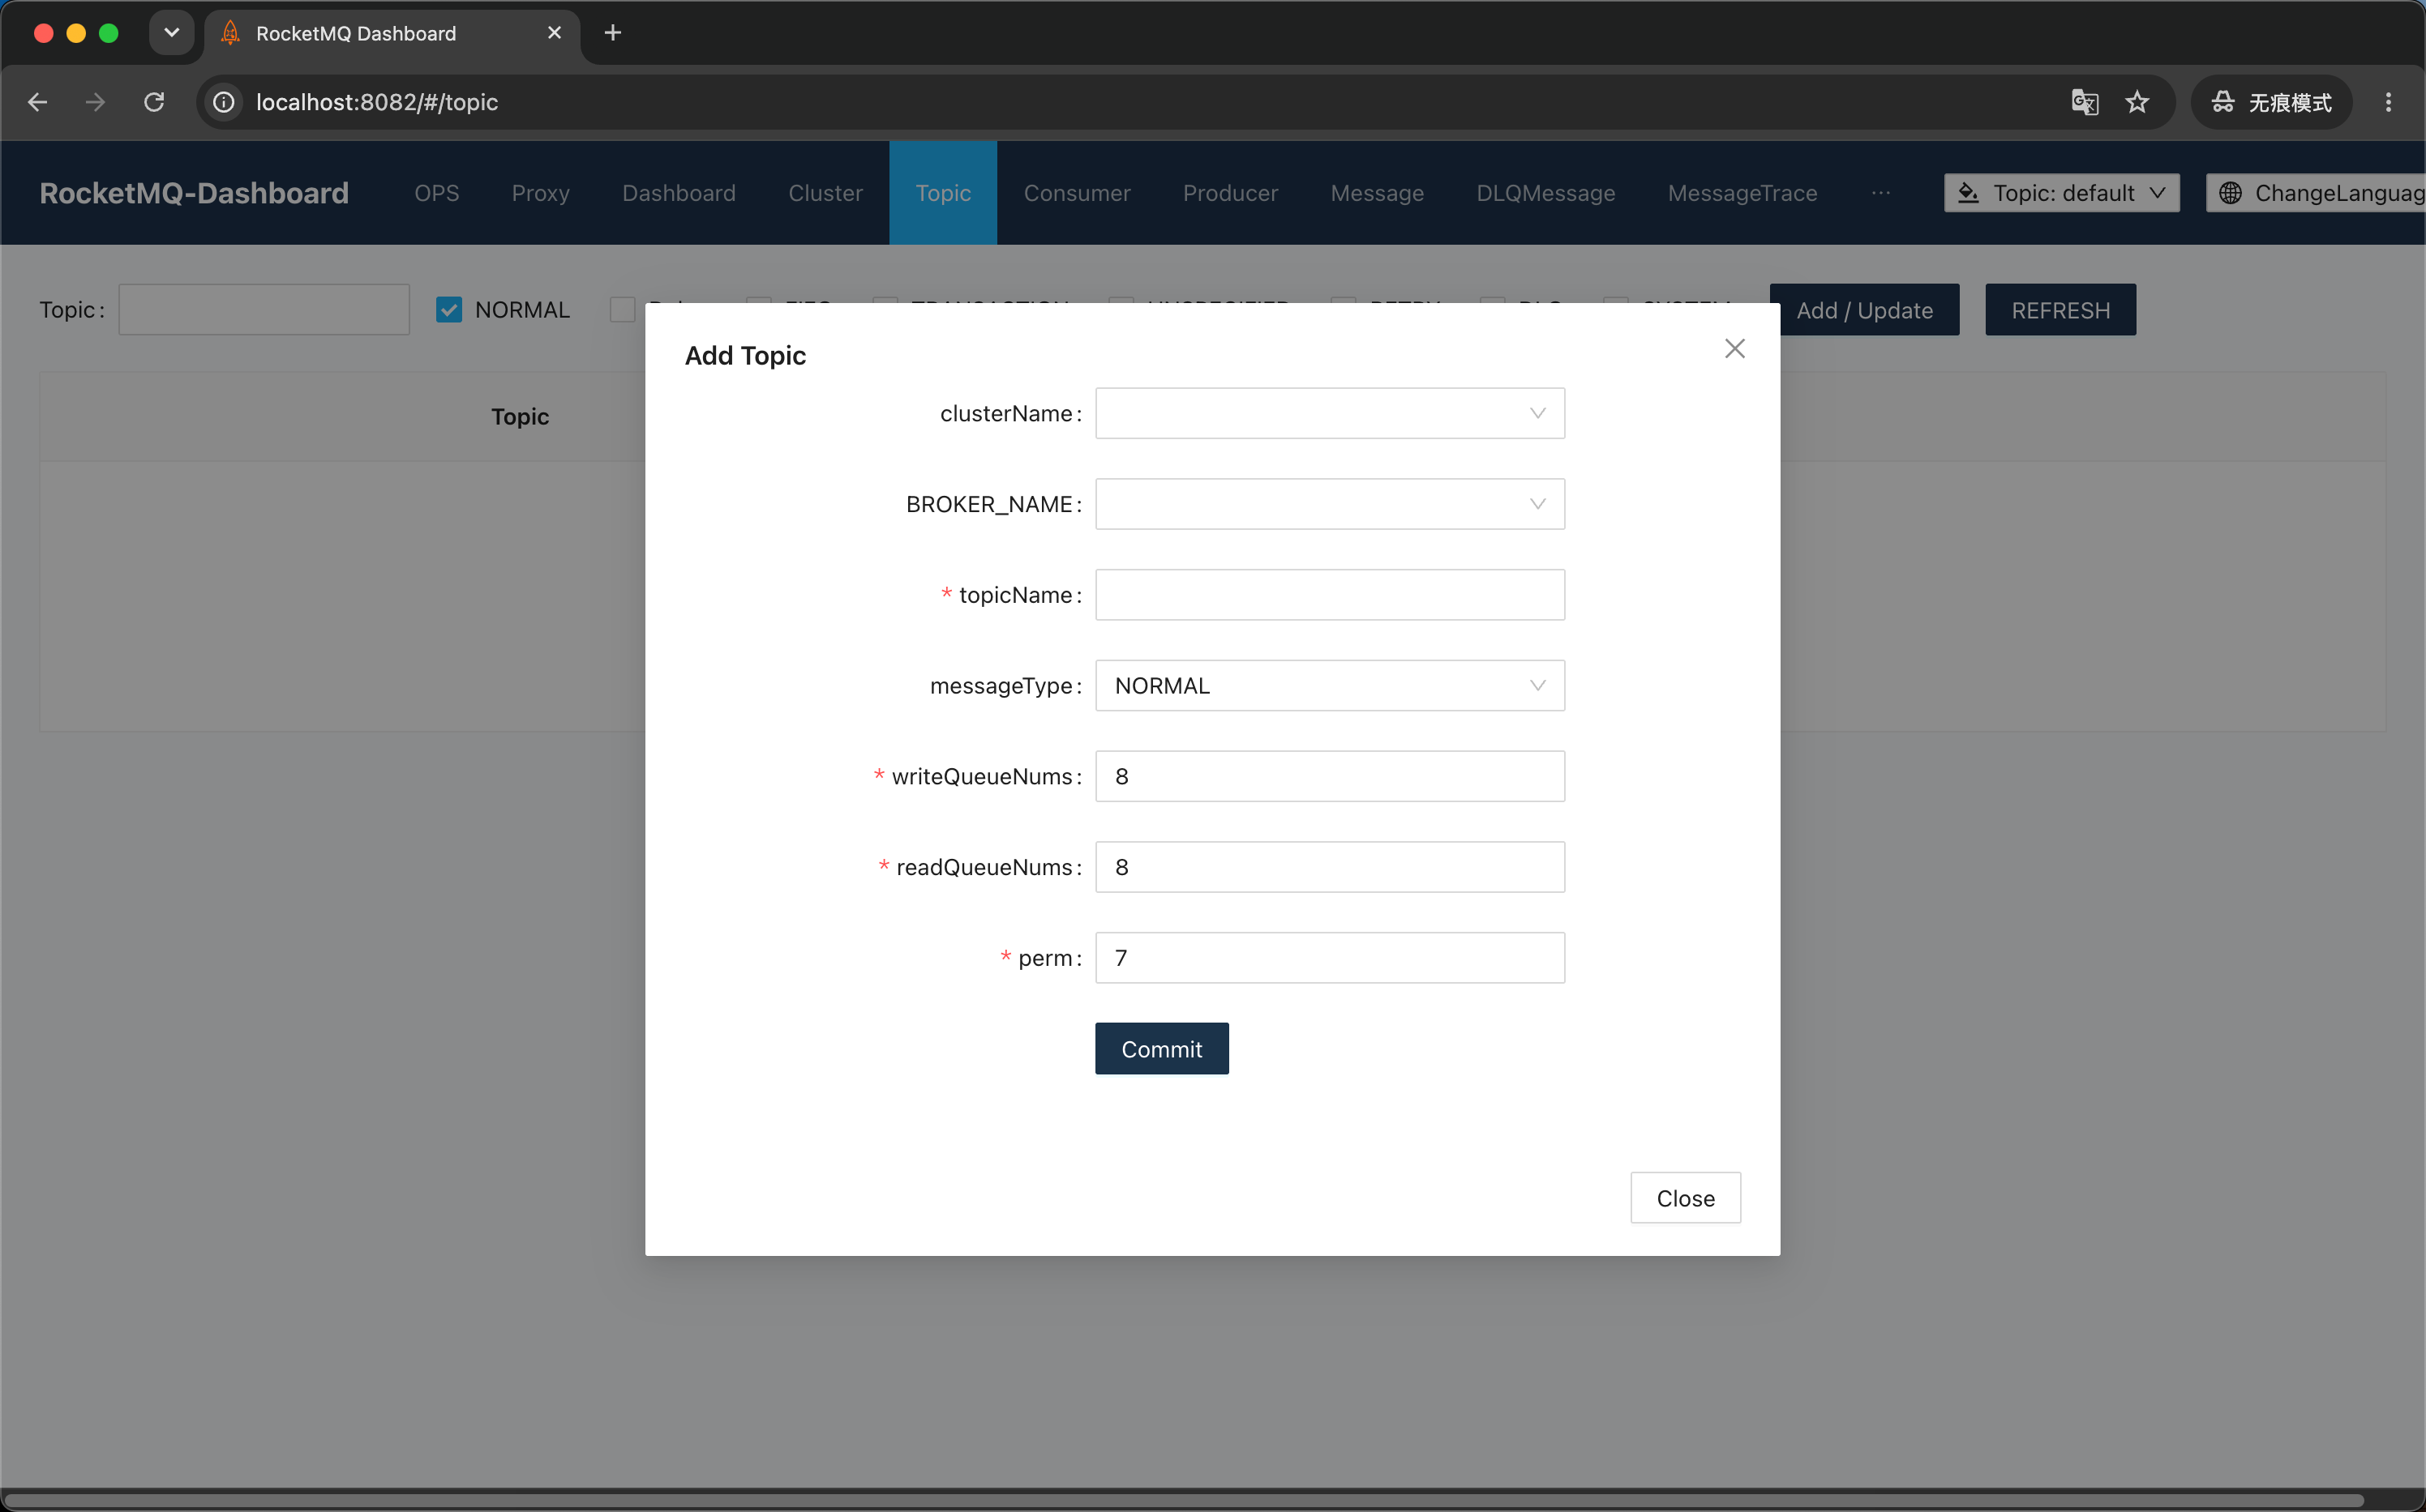The image size is (2426, 1512).
Task: Open the Consumer nav tab
Action: [x=1077, y=193]
